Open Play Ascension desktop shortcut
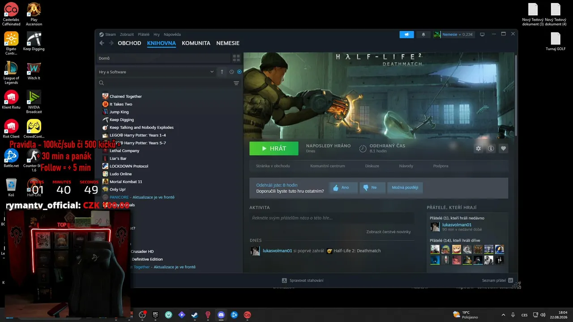Screen dimensions: 573x322 coord(34,14)
